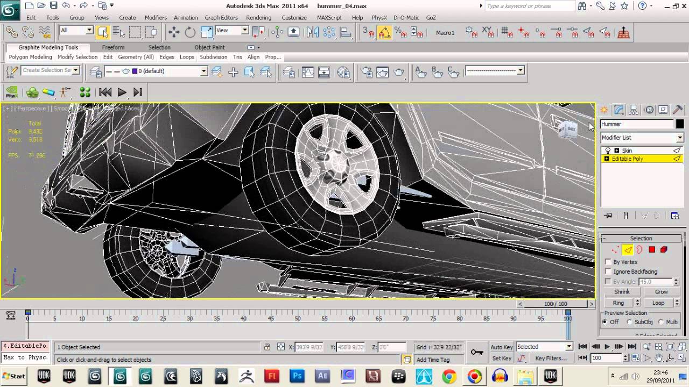Enable the By Vertex checkbox
Image resolution: width=689 pixels, height=387 pixels.
pyautogui.click(x=608, y=262)
